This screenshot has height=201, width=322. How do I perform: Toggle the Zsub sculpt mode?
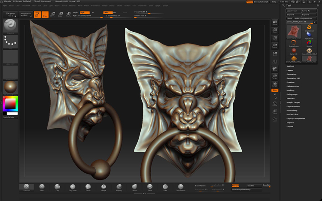114,12
